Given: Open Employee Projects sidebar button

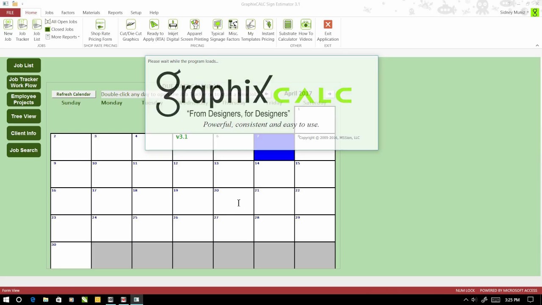Looking at the screenshot, I should (x=24, y=99).
